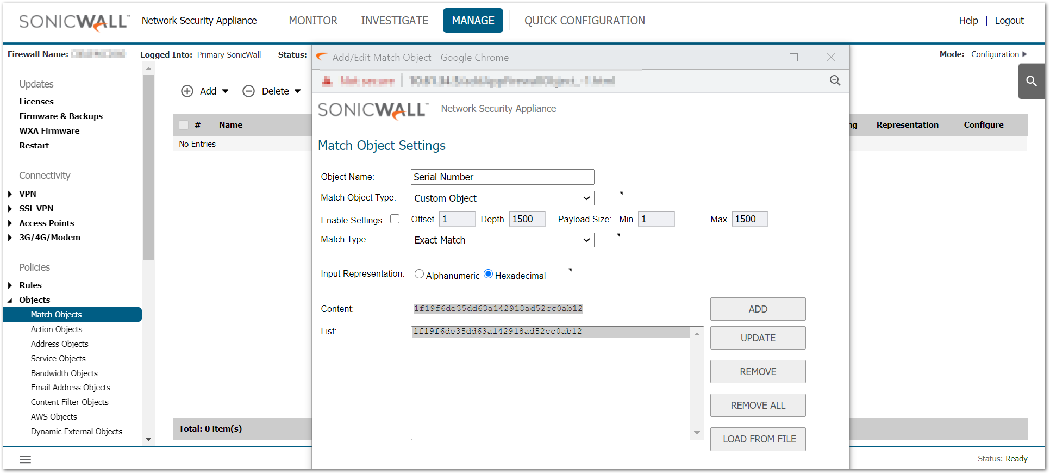Expand the SSL VPN tree item
This screenshot has height=474, width=1050.
point(10,209)
